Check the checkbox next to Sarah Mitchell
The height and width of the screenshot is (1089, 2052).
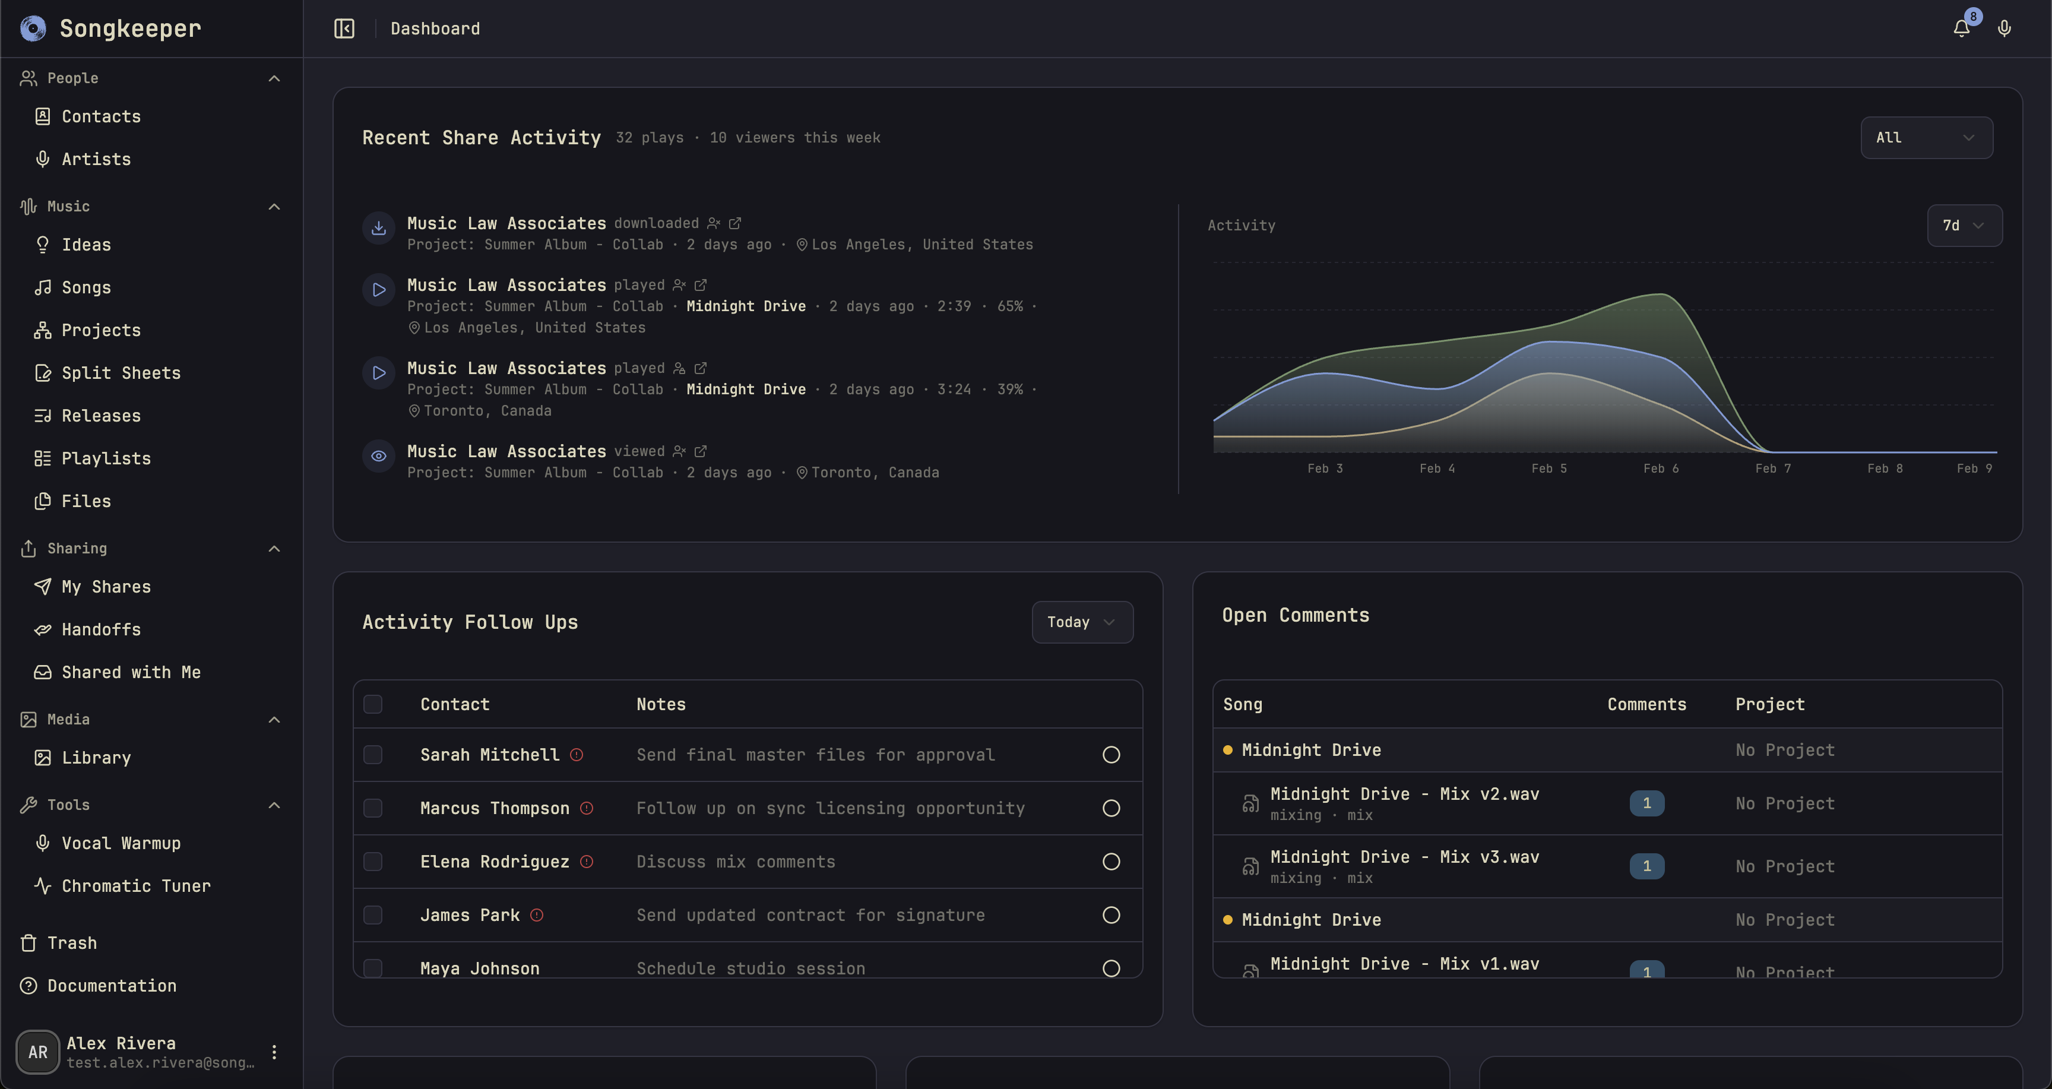click(x=373, y=755)
